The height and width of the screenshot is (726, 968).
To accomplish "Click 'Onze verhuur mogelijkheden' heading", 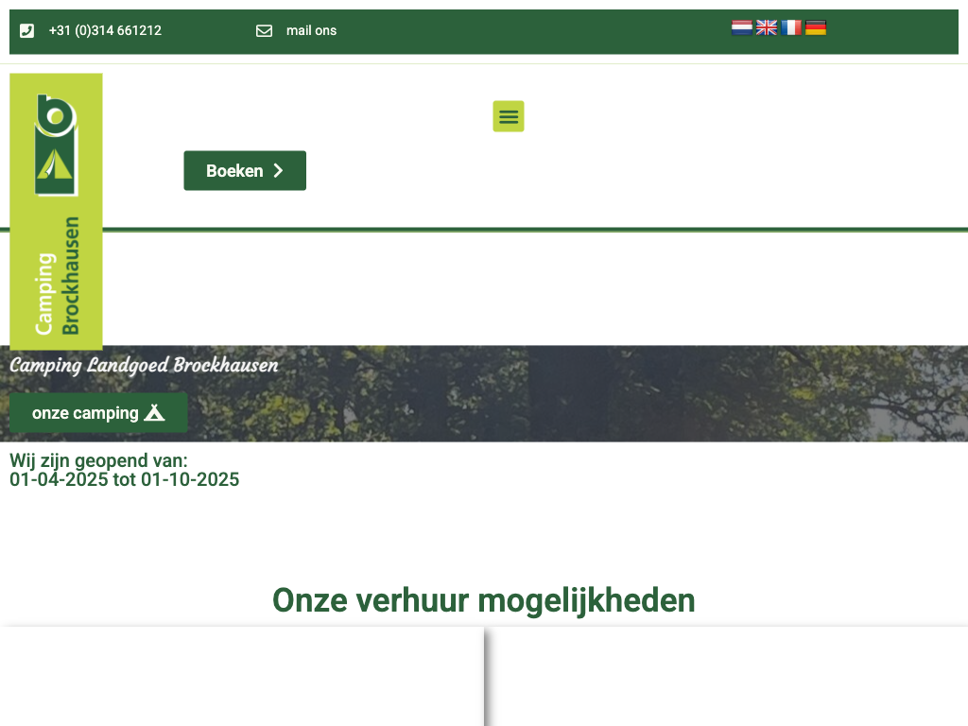I will tap(484, 600).
